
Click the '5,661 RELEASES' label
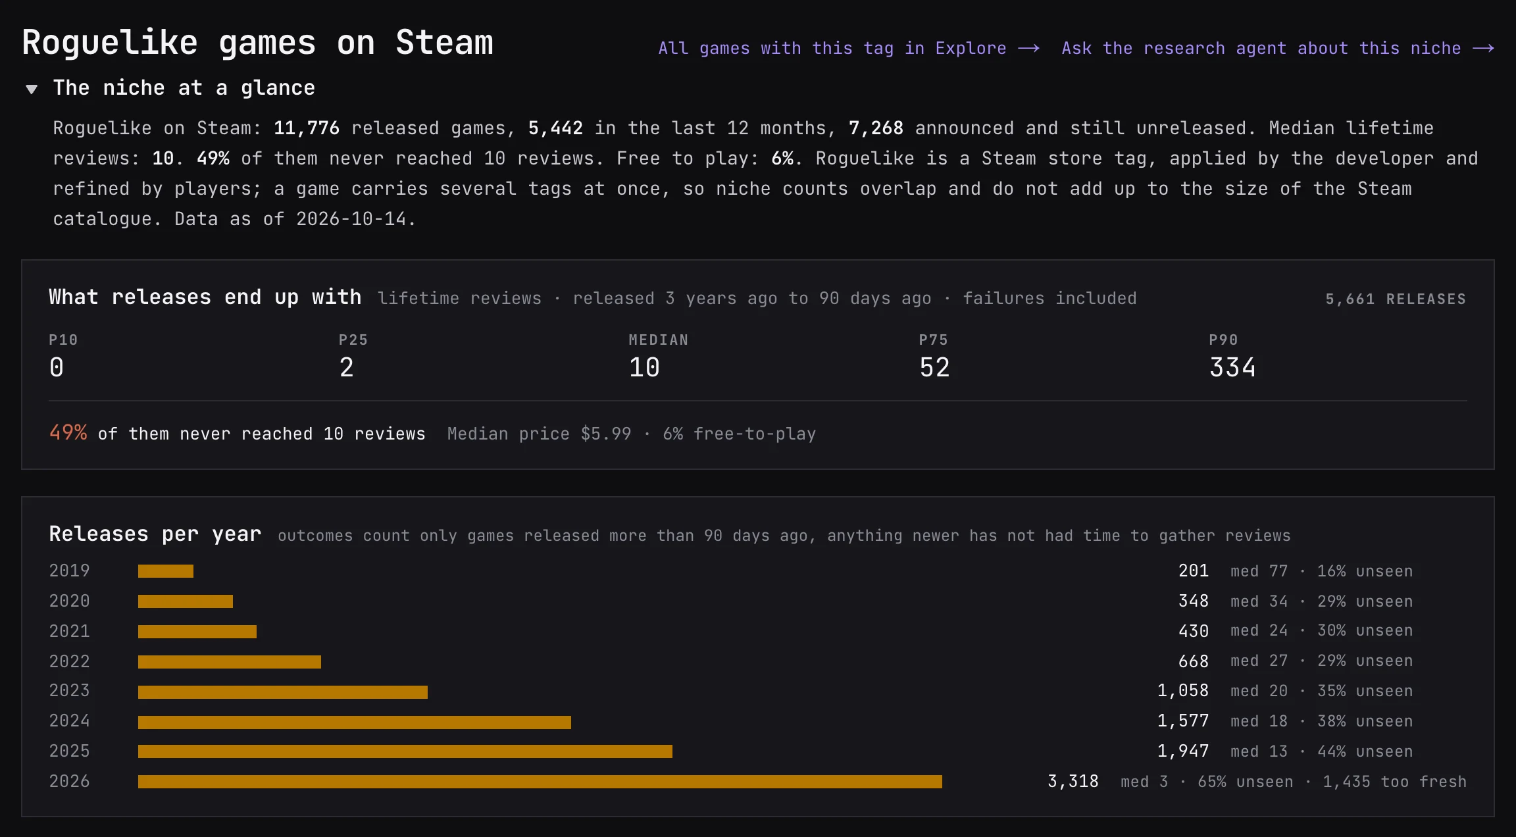tap(1396, 299)
